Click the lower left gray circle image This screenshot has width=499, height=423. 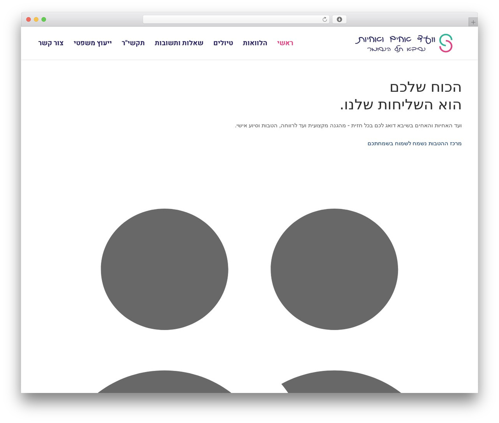click(x=165, y=382)
